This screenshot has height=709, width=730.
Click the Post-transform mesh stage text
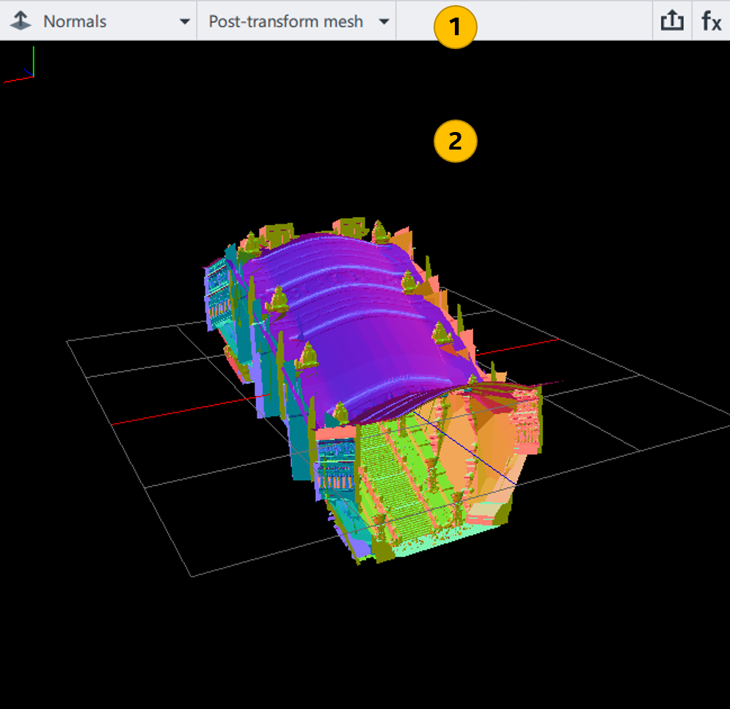point(285,21)
